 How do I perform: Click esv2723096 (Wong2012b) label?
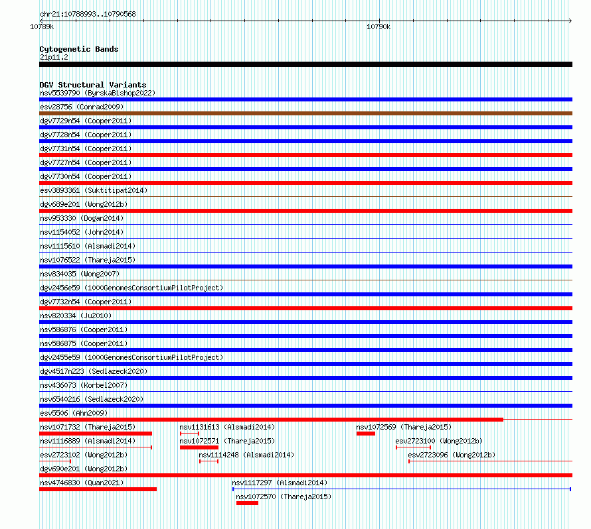point(452,455)
